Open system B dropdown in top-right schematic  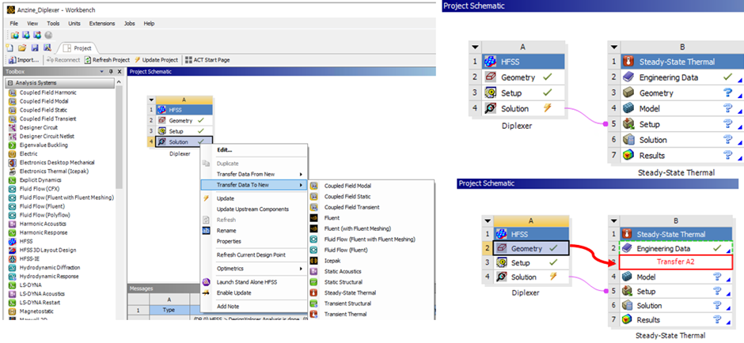614,47
